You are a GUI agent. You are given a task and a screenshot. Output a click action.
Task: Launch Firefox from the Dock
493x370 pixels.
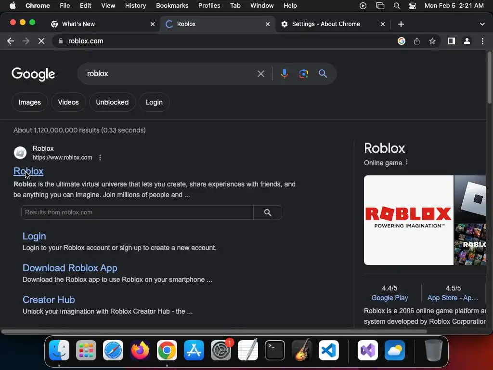pyautogui.click(x=140, y=350)
